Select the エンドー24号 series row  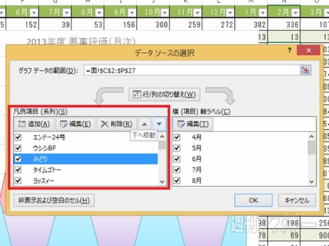point(86,137)
